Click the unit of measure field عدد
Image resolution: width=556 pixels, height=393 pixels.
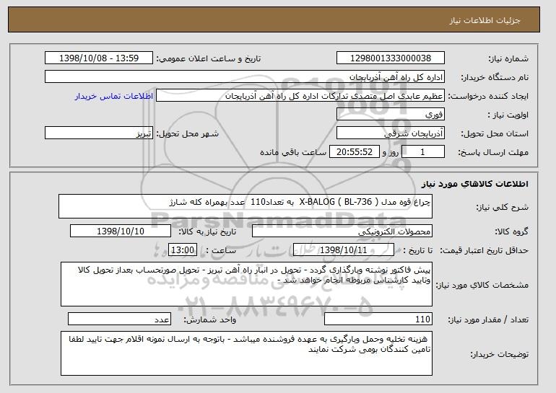coord(119,319)
